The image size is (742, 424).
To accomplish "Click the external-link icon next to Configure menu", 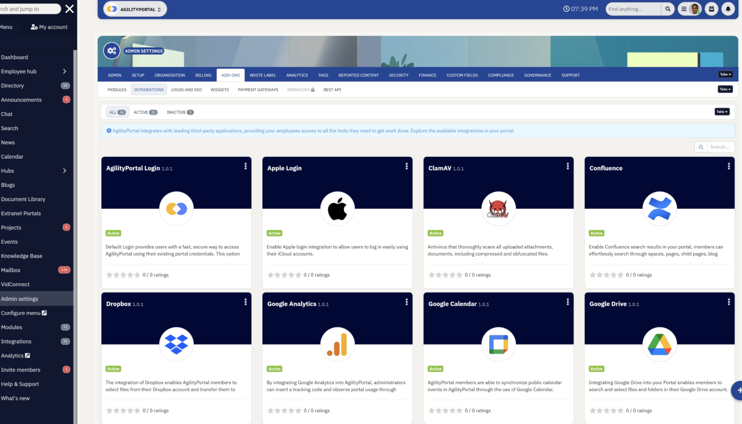I will point(44,313).
